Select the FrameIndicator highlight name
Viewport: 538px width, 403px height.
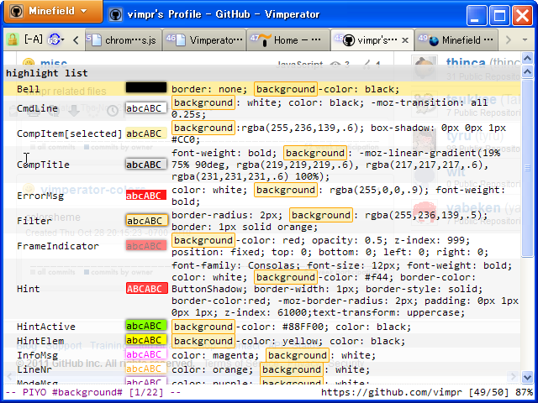point(58,246)
